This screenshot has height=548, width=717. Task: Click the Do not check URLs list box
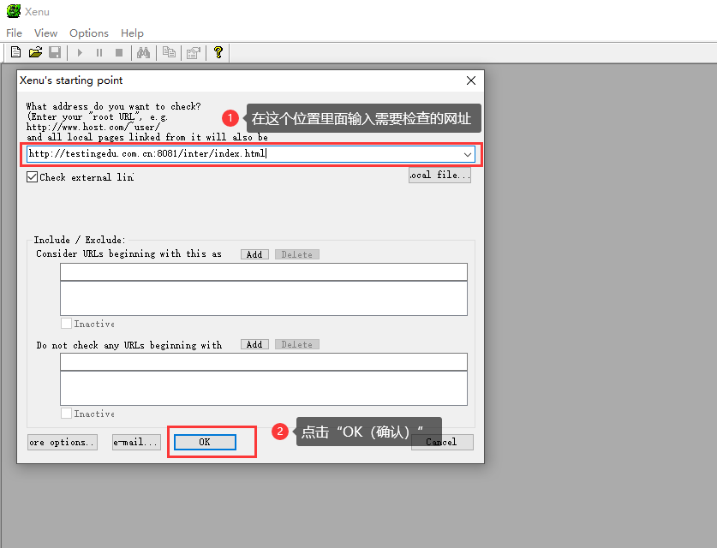coord(264,388)
